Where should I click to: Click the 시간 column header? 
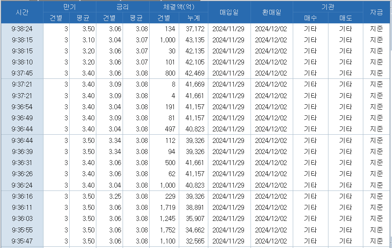pos(22,12)
